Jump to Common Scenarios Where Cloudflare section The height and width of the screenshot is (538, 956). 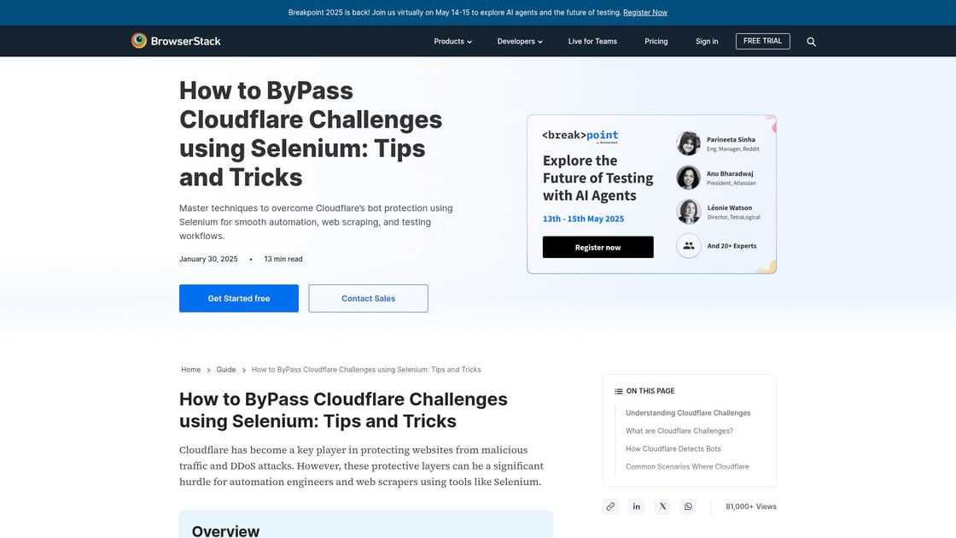point(687,466)
